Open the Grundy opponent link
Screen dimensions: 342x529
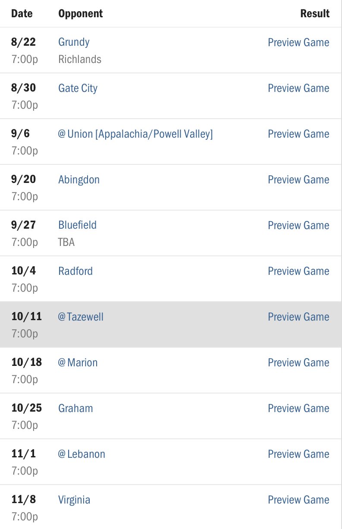tap(74, 42)
